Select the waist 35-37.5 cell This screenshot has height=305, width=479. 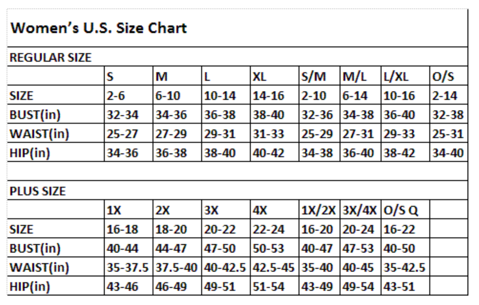point(128,268)
